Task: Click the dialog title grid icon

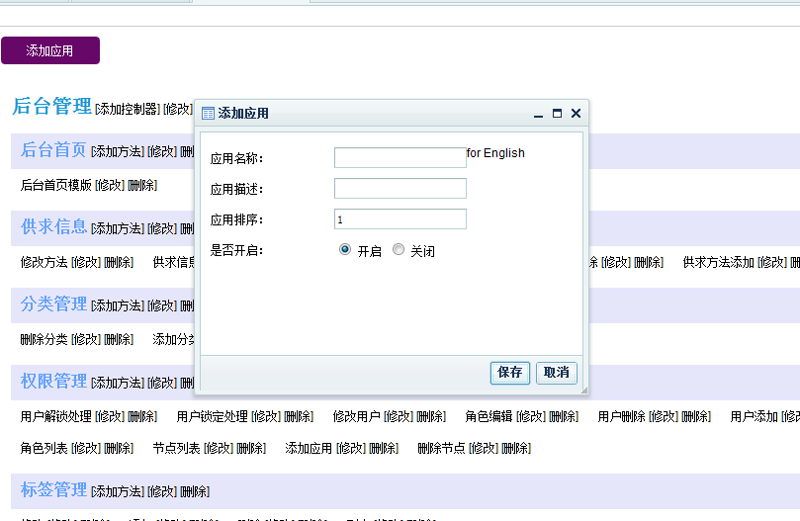Action: click(x=209, y=114)
